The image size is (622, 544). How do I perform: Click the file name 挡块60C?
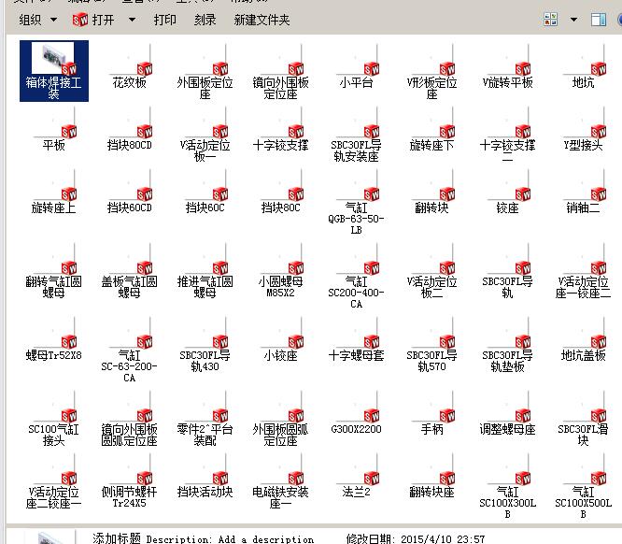point(205,208)
